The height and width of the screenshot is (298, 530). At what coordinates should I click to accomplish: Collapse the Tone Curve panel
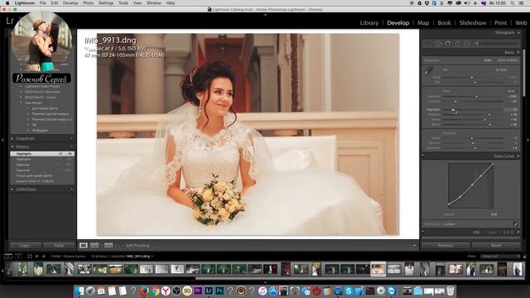click(518, 156)
